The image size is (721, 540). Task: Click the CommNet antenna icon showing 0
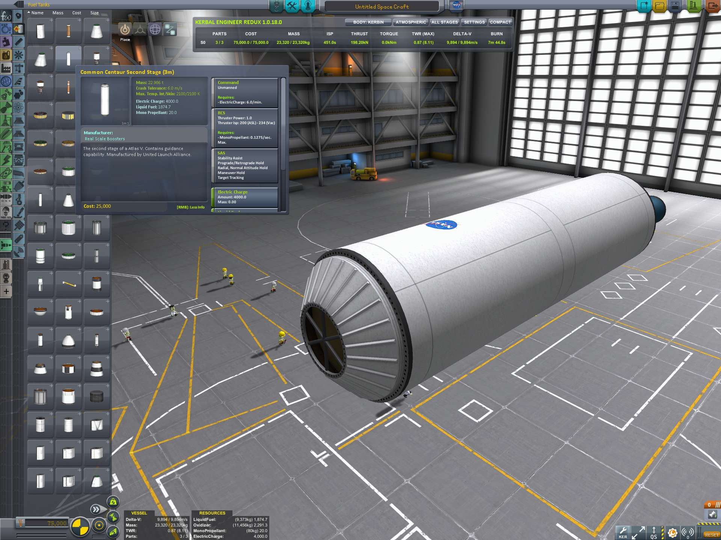point(687,531)
